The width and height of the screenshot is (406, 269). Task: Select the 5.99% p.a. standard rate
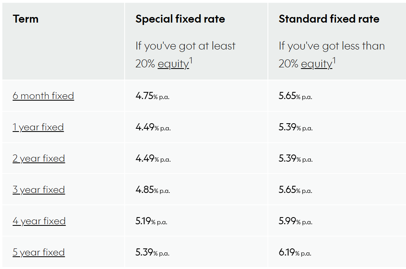pos(296,221)
